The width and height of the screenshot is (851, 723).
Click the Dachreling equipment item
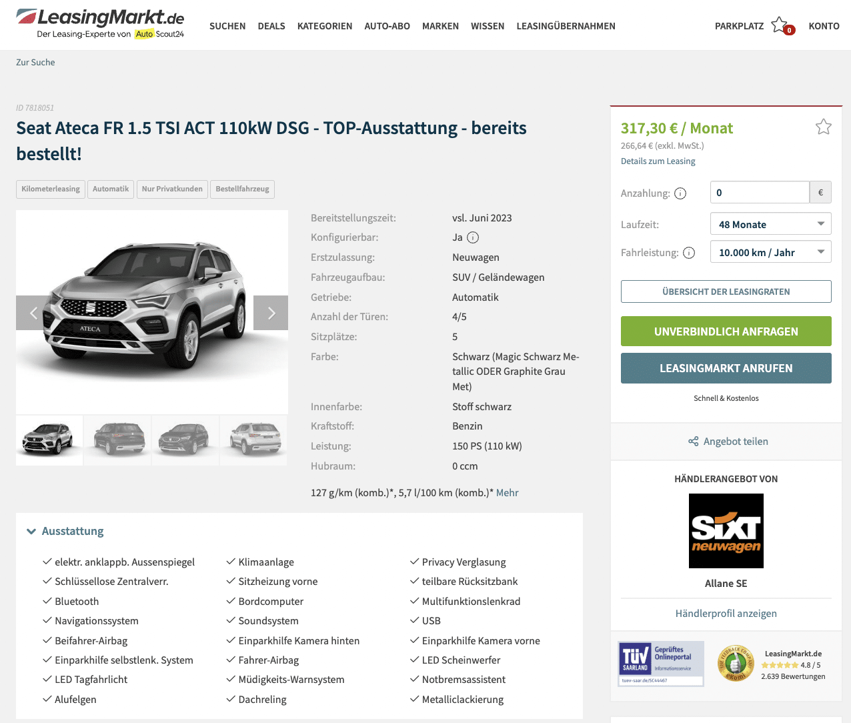(263, 700)
